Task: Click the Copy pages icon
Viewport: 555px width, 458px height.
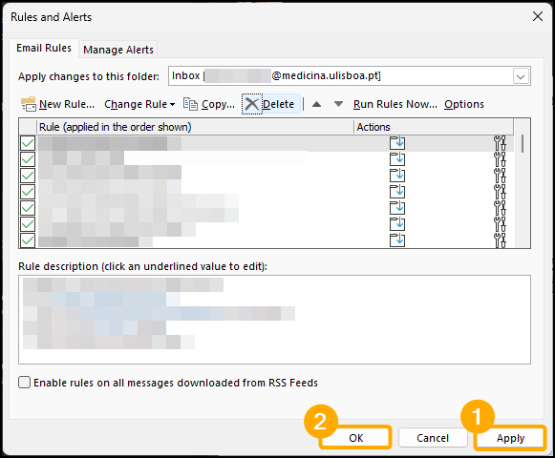Action: point(190,104)
